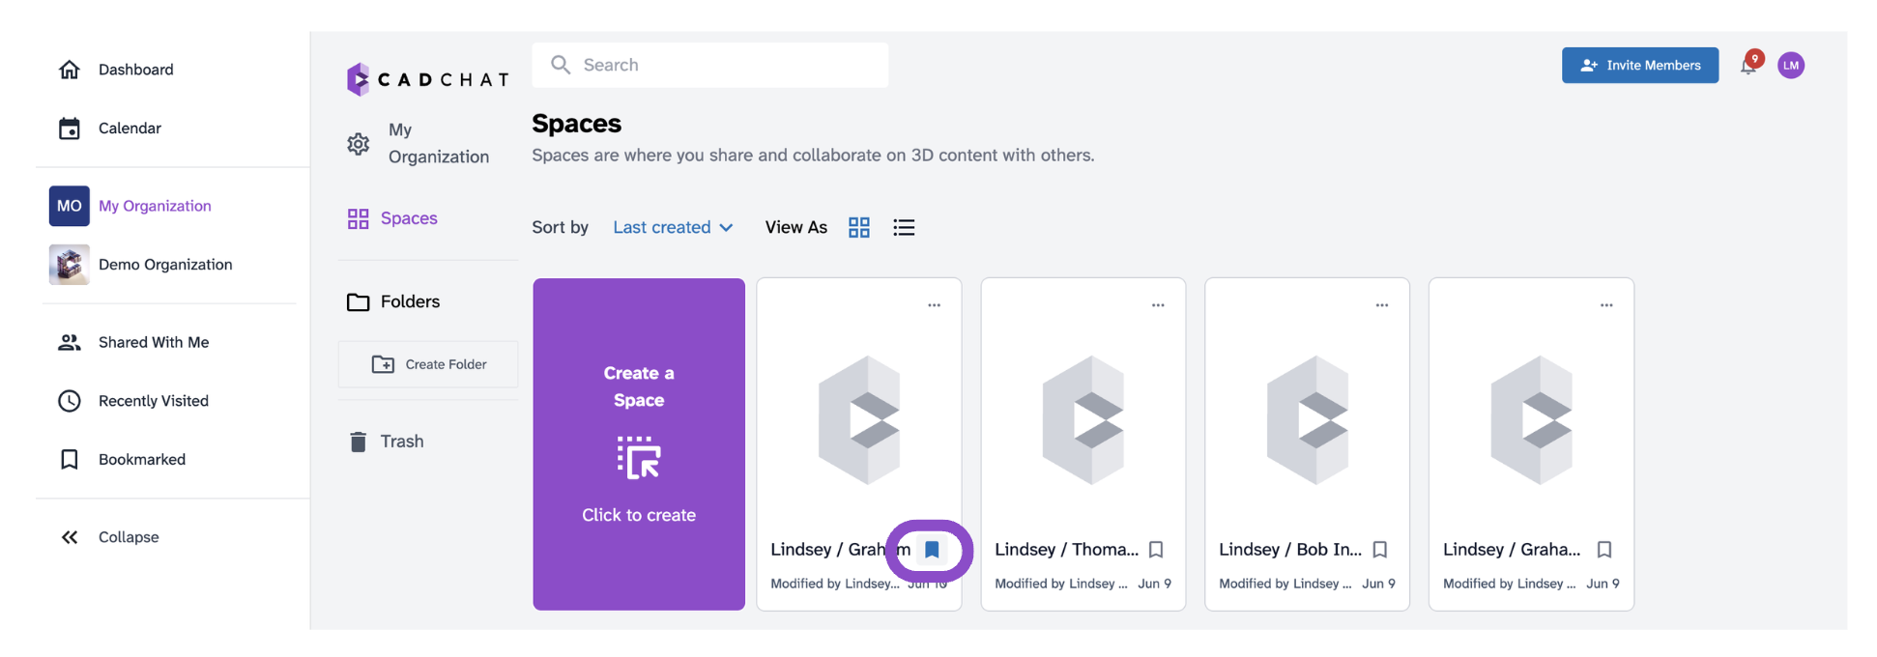Open Shared With Me people icon
The image size is (1877, 657).
[x=70, y=342]
